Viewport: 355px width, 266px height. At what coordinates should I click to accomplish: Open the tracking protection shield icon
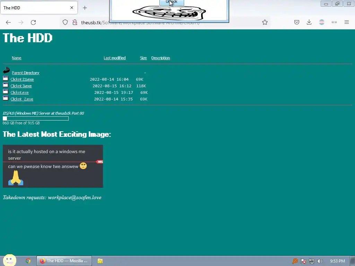click(65, 23)
